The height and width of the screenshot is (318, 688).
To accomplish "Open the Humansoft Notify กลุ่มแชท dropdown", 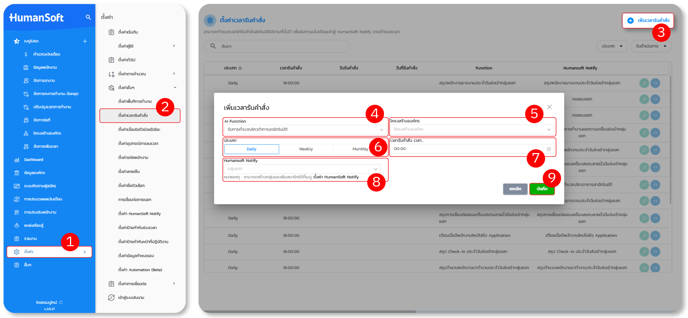I will click(302, 169).
